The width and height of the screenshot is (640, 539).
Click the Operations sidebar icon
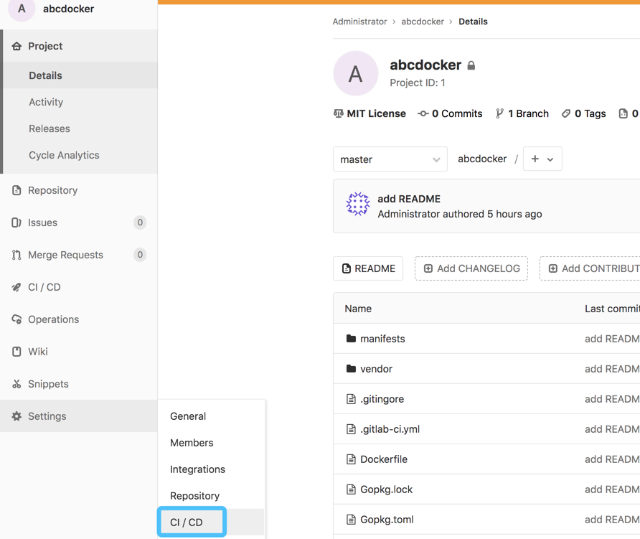tap(17, 319)
